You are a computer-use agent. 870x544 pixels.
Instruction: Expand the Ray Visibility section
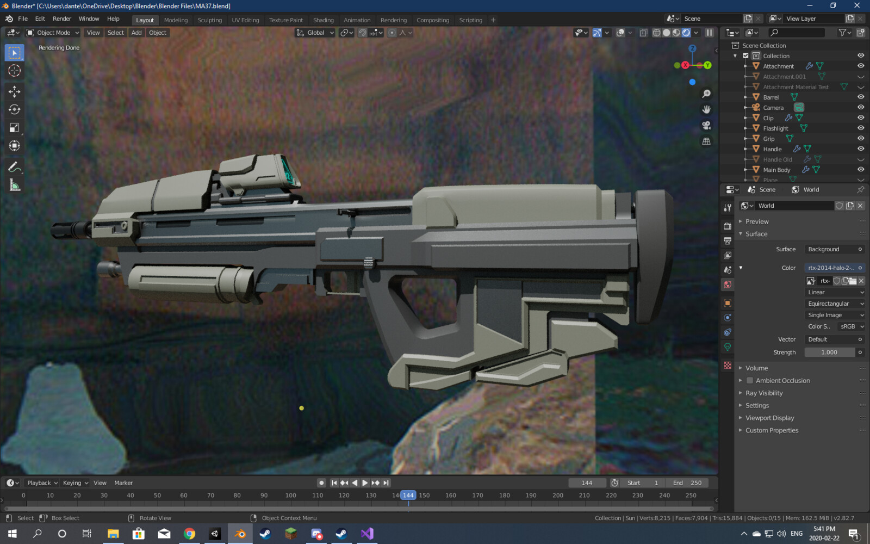click(741, 393)
